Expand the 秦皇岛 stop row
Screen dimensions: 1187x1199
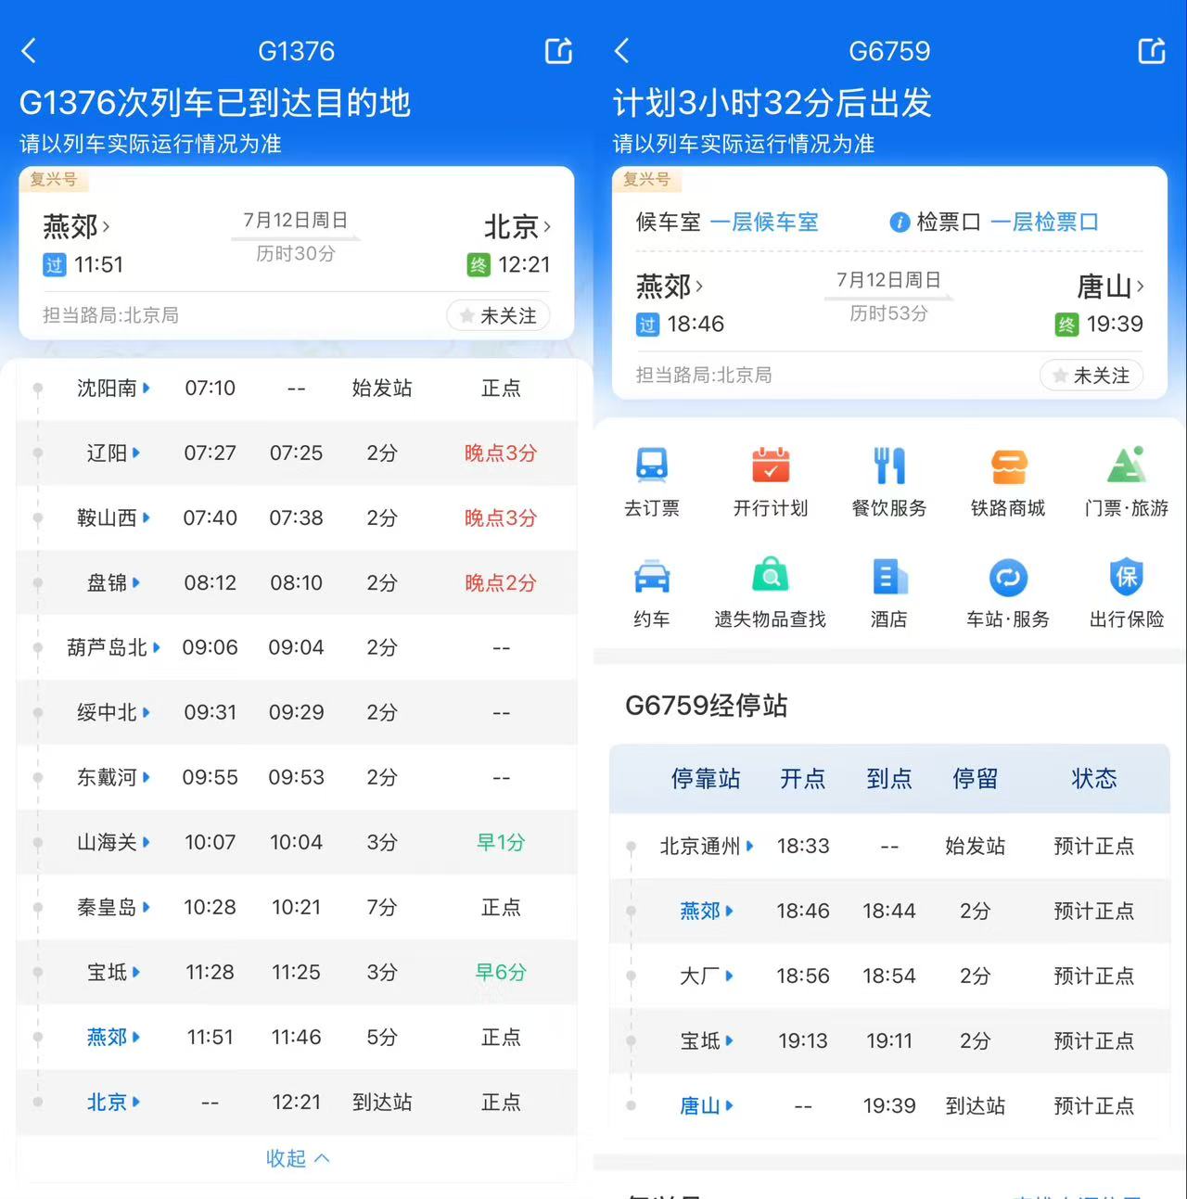297,907
